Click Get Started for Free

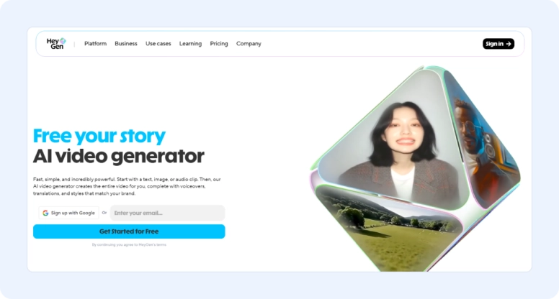tap(129, 231)
